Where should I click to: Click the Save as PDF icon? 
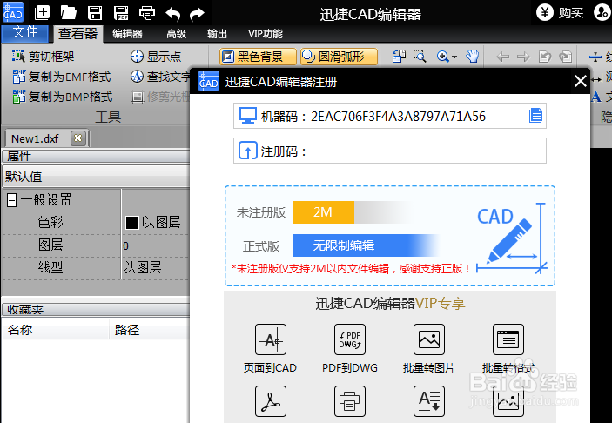click(x=121, y=13)
